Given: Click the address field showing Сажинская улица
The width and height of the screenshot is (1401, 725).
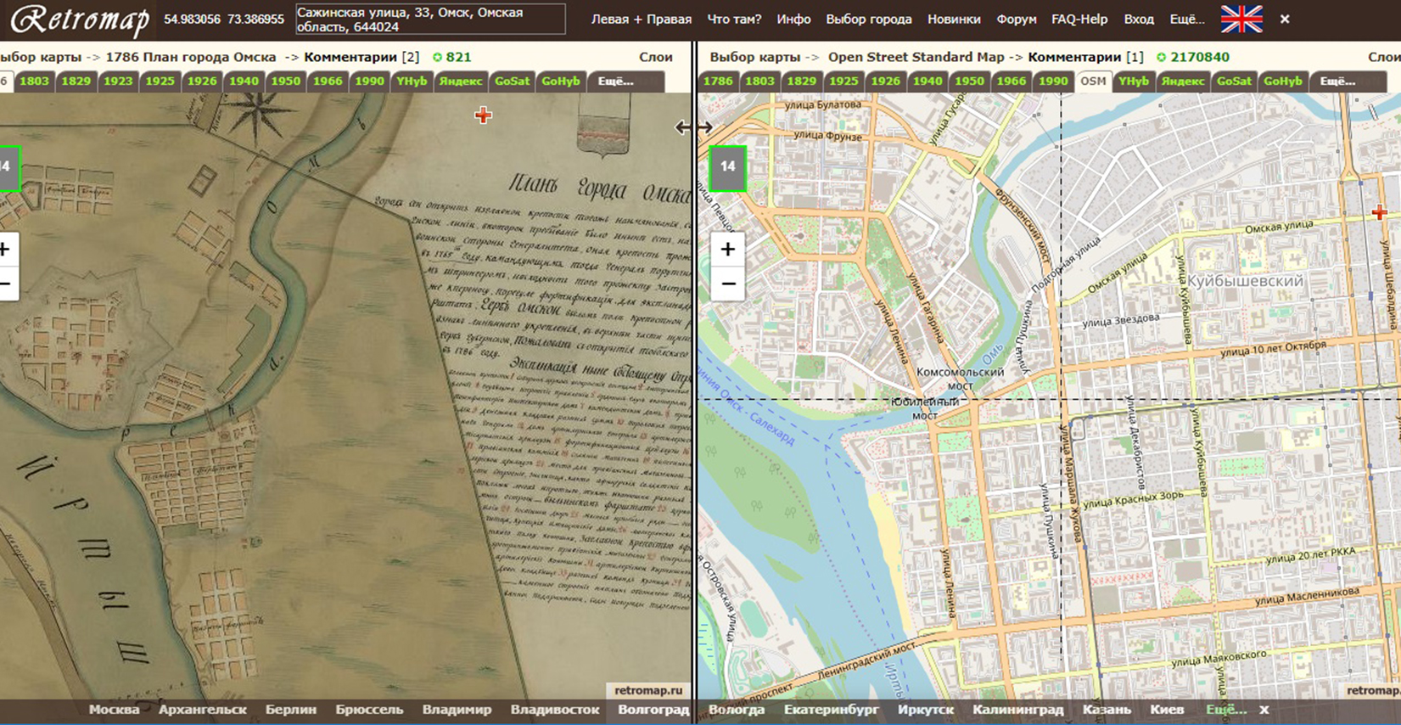Looking at the screenshot, I should pyautogui.click(x=430, y=20).
